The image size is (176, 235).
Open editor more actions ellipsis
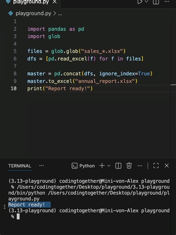coord(167,2)
